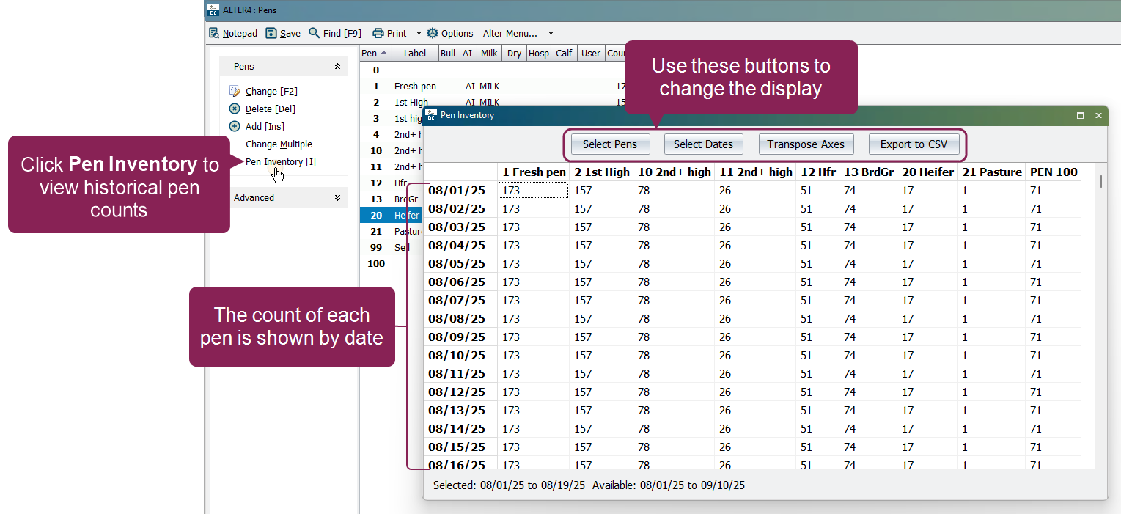Image resolution: width=1121 pixels, height=514 pixels.
Task: Click the Transpose Axes button
Action: (805, 144)
